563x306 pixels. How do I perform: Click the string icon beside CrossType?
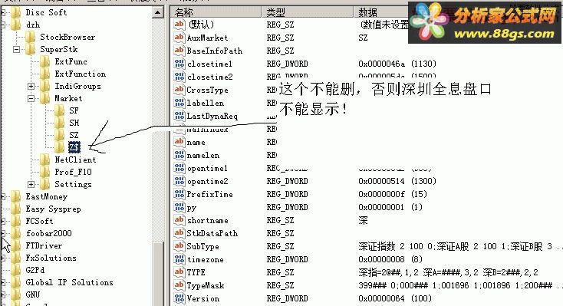179,90
